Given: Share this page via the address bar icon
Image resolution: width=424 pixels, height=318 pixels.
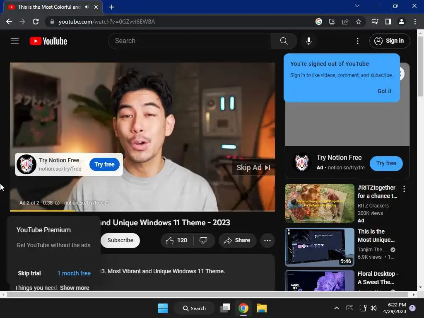Looking at the screenshot, I should coord(345,22).
